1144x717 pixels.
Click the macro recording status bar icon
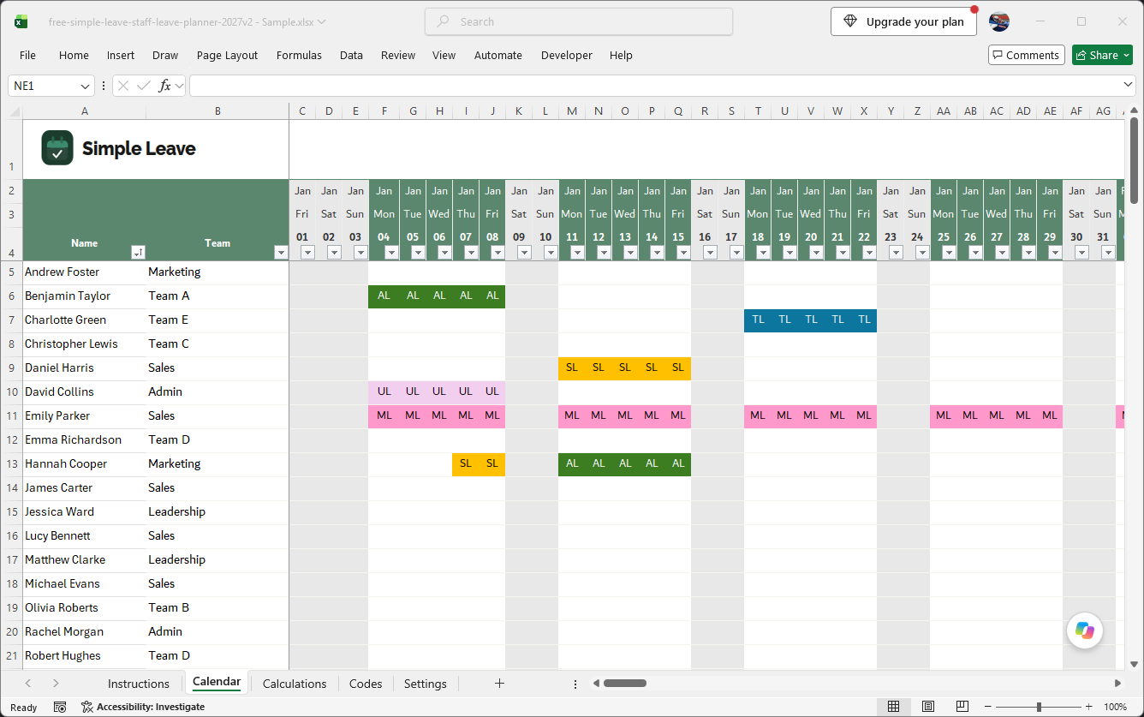coord(60,707)
